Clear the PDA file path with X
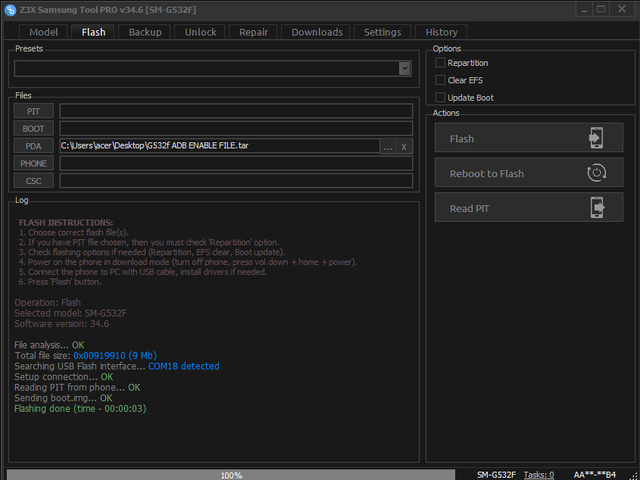 [x=404, y=147]
